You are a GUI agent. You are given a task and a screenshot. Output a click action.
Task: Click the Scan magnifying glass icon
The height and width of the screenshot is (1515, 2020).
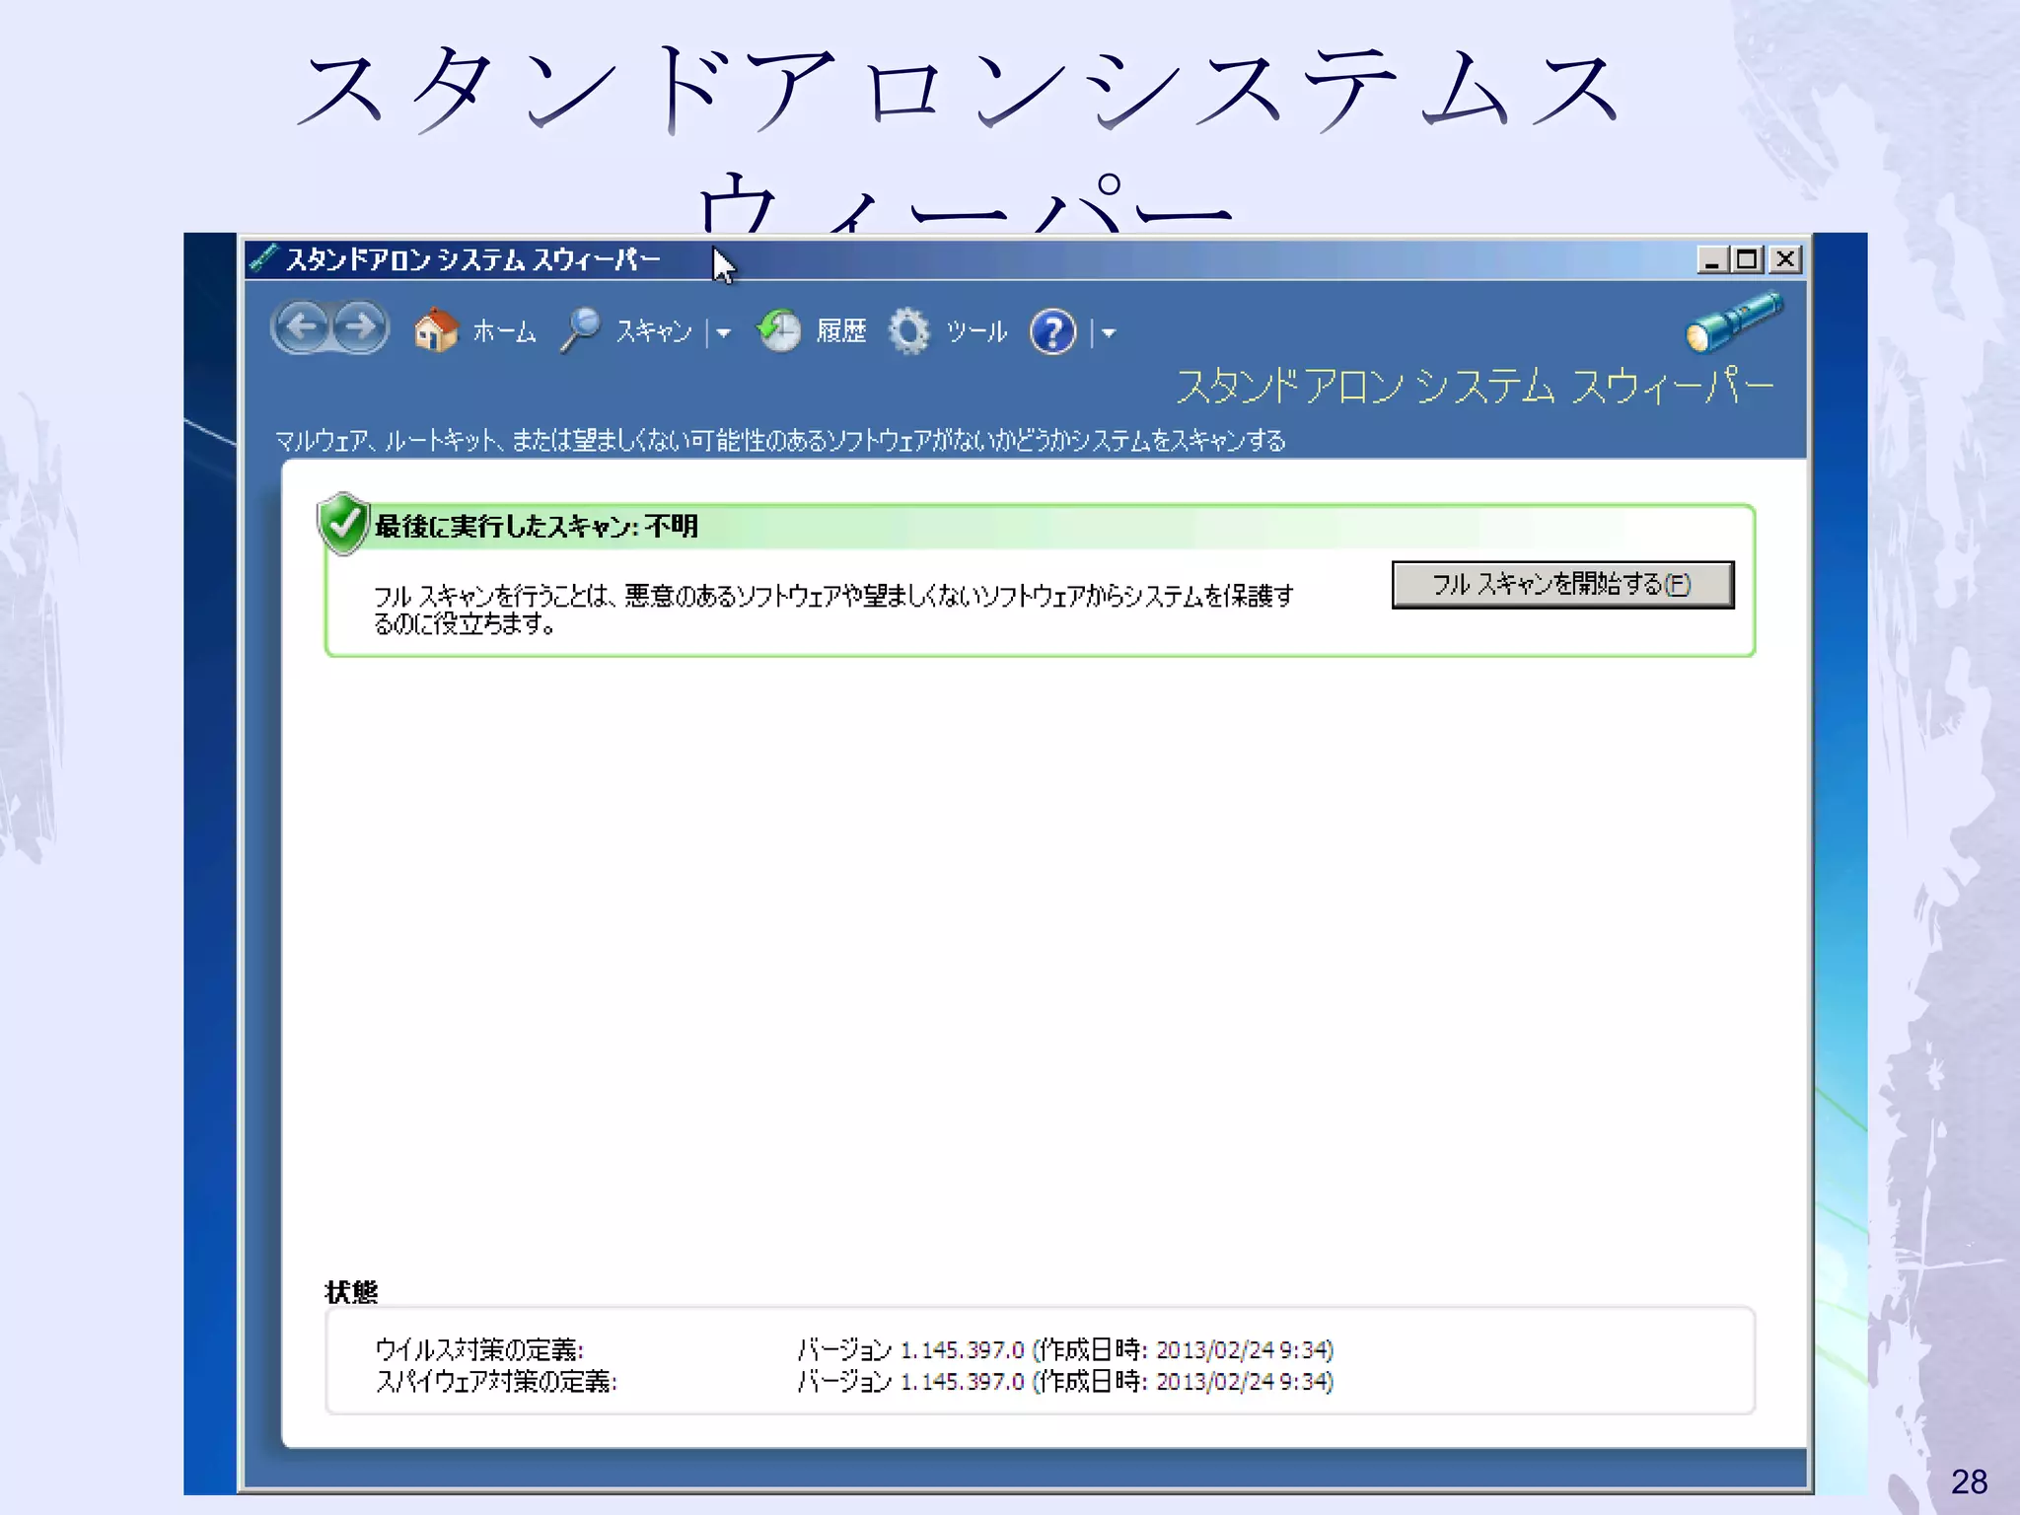tap(581, 330)
